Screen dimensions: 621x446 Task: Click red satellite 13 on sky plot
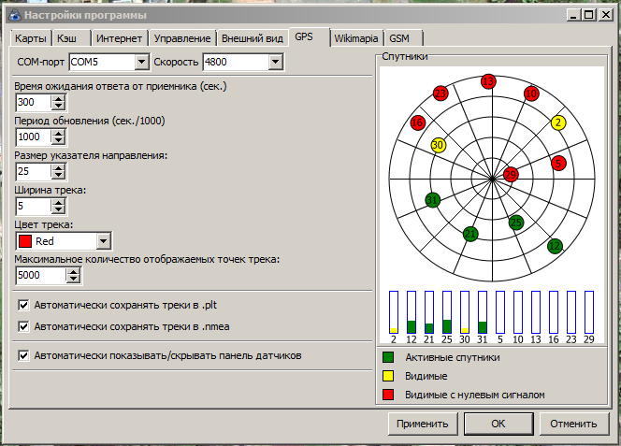(487, 81)
